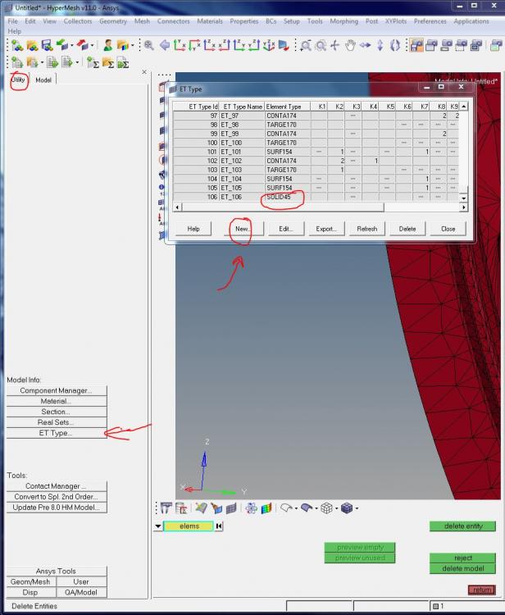Open the wireframe geometry display dropdown arrow
505x615 pixels.
tap(296, 508)
